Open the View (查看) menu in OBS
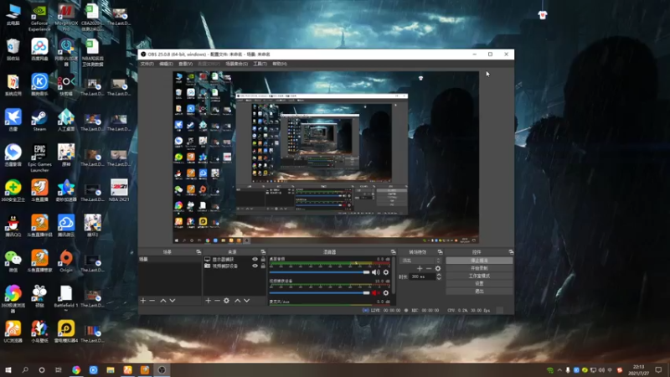This screenshot has height=377, width=670. click(185, 64)
